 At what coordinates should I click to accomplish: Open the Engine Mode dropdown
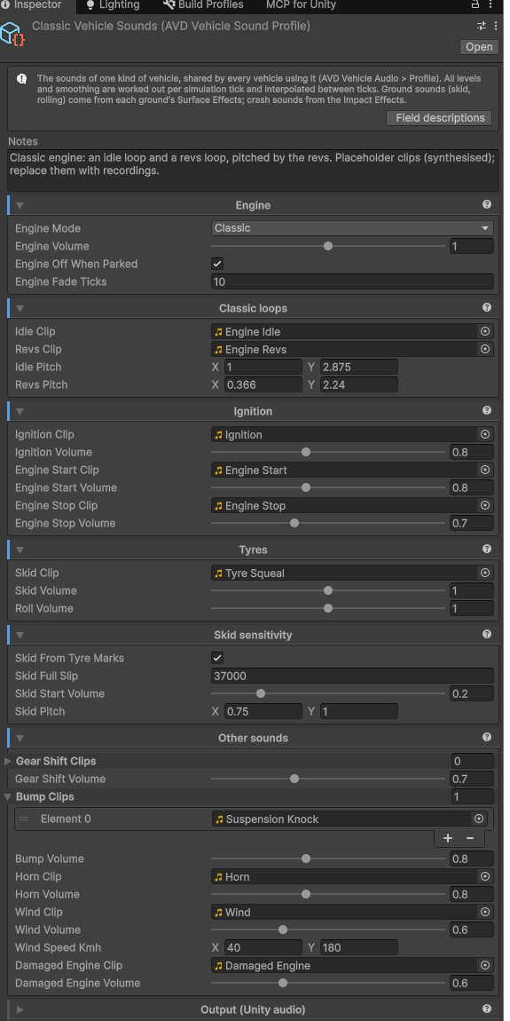pos(352,228)
